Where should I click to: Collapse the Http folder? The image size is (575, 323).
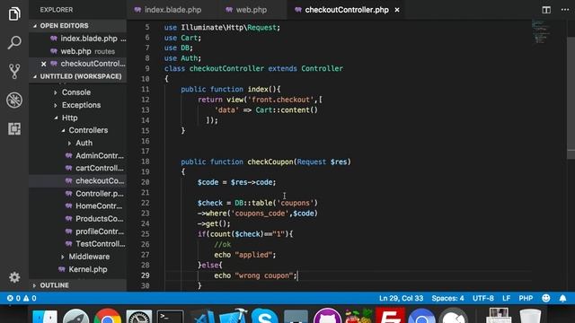69,118
